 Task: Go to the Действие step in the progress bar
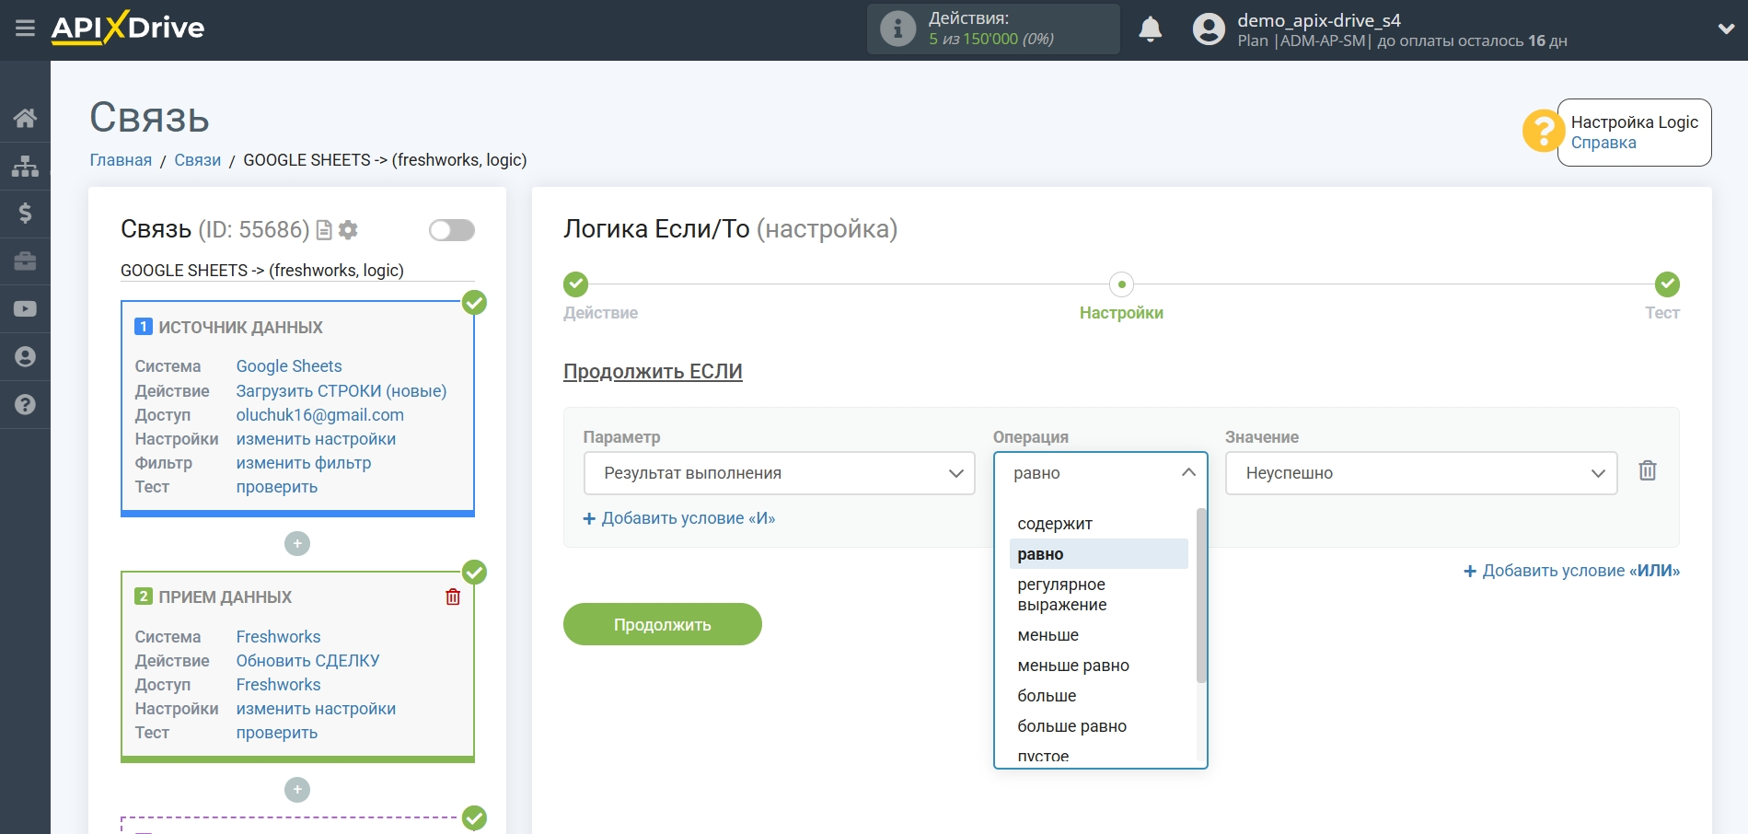[x=576, y=284]
